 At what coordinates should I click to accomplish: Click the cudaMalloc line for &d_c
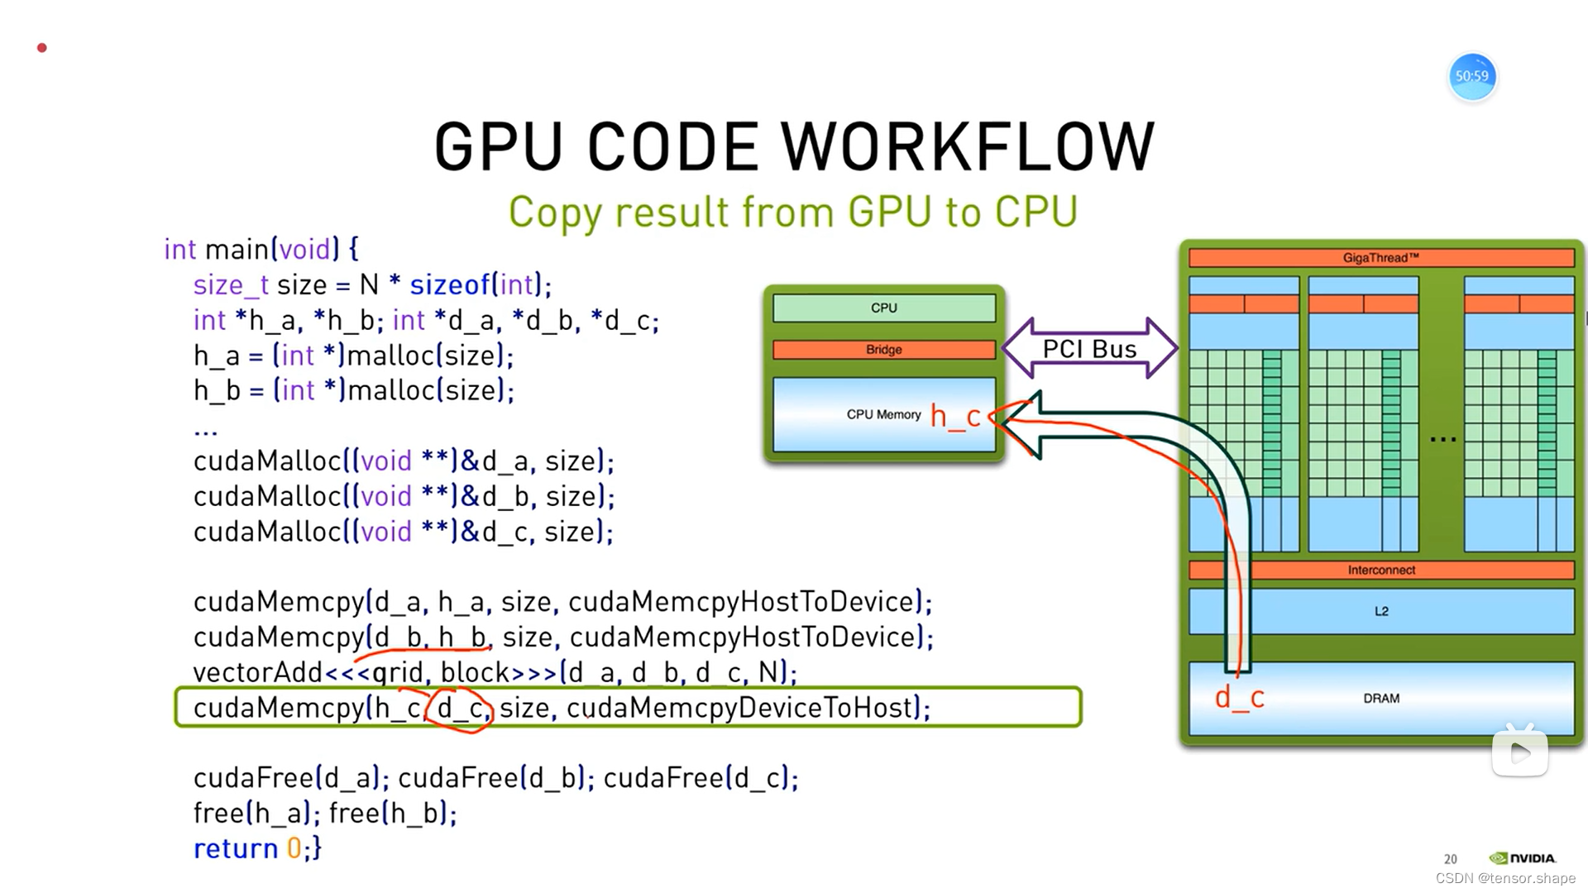(404, 532)
